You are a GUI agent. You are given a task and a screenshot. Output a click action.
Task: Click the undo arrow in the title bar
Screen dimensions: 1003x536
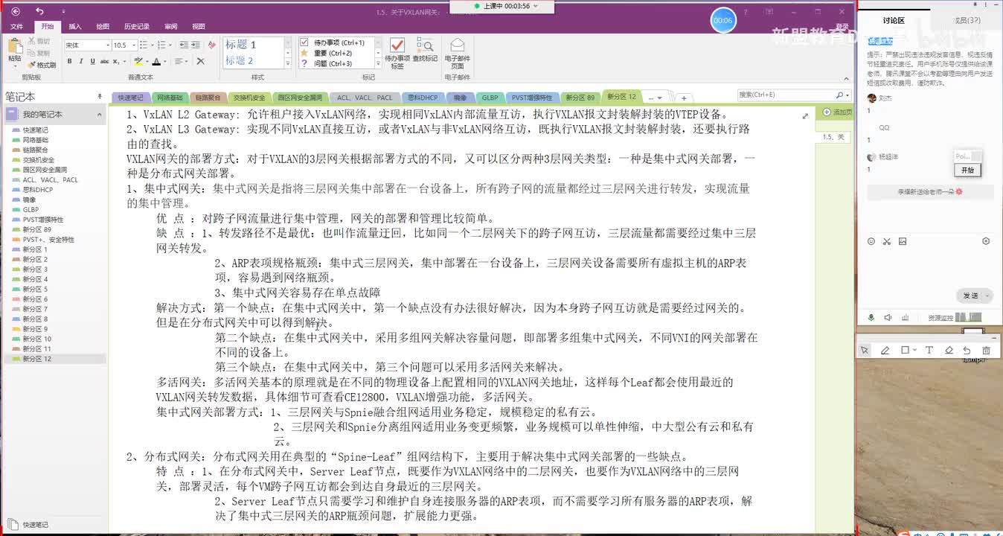tap(39, 11)
